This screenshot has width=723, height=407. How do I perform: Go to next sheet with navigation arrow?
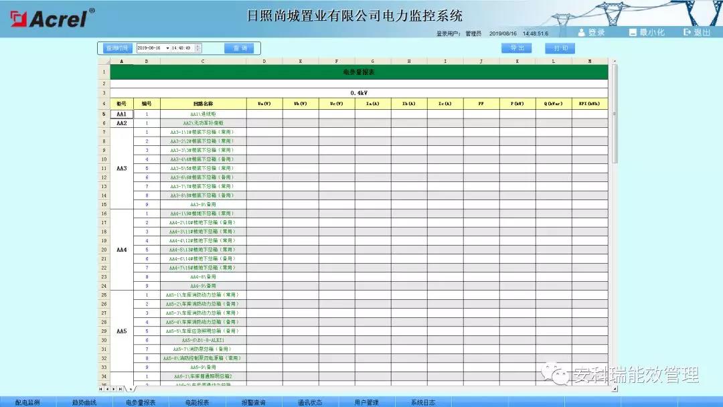click(114, 389)
